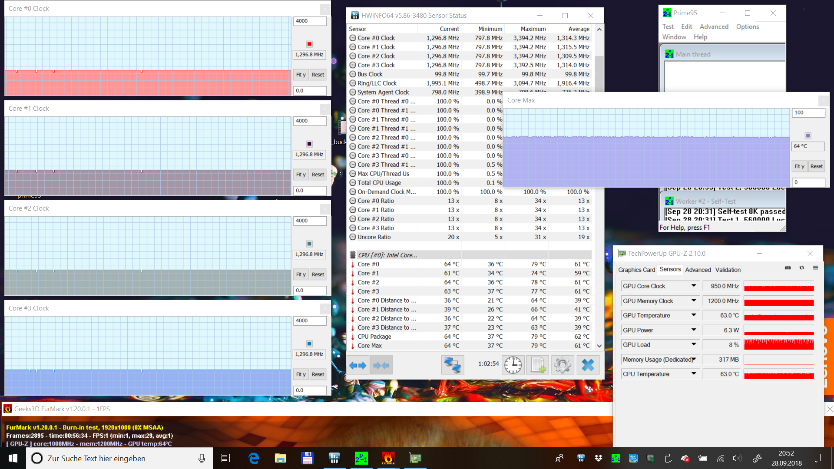Expand the GPU Core Clock dropdown
Image resolution: width=834 pixels, height=469 pixels.
(694, 286)
